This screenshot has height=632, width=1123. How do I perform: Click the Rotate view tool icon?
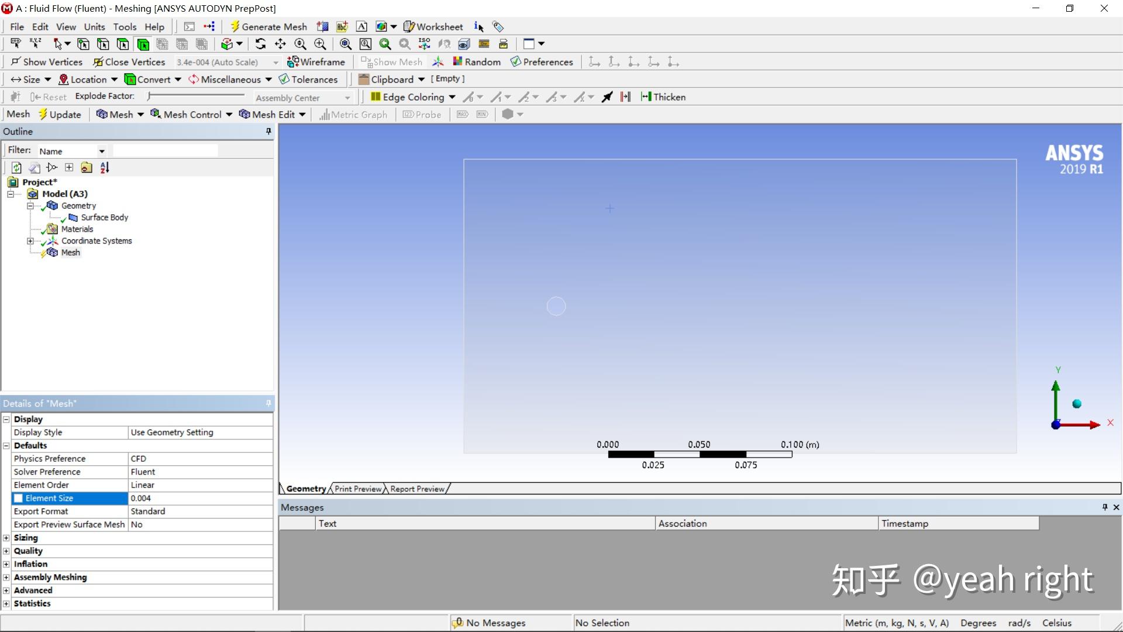coord(260,44)
